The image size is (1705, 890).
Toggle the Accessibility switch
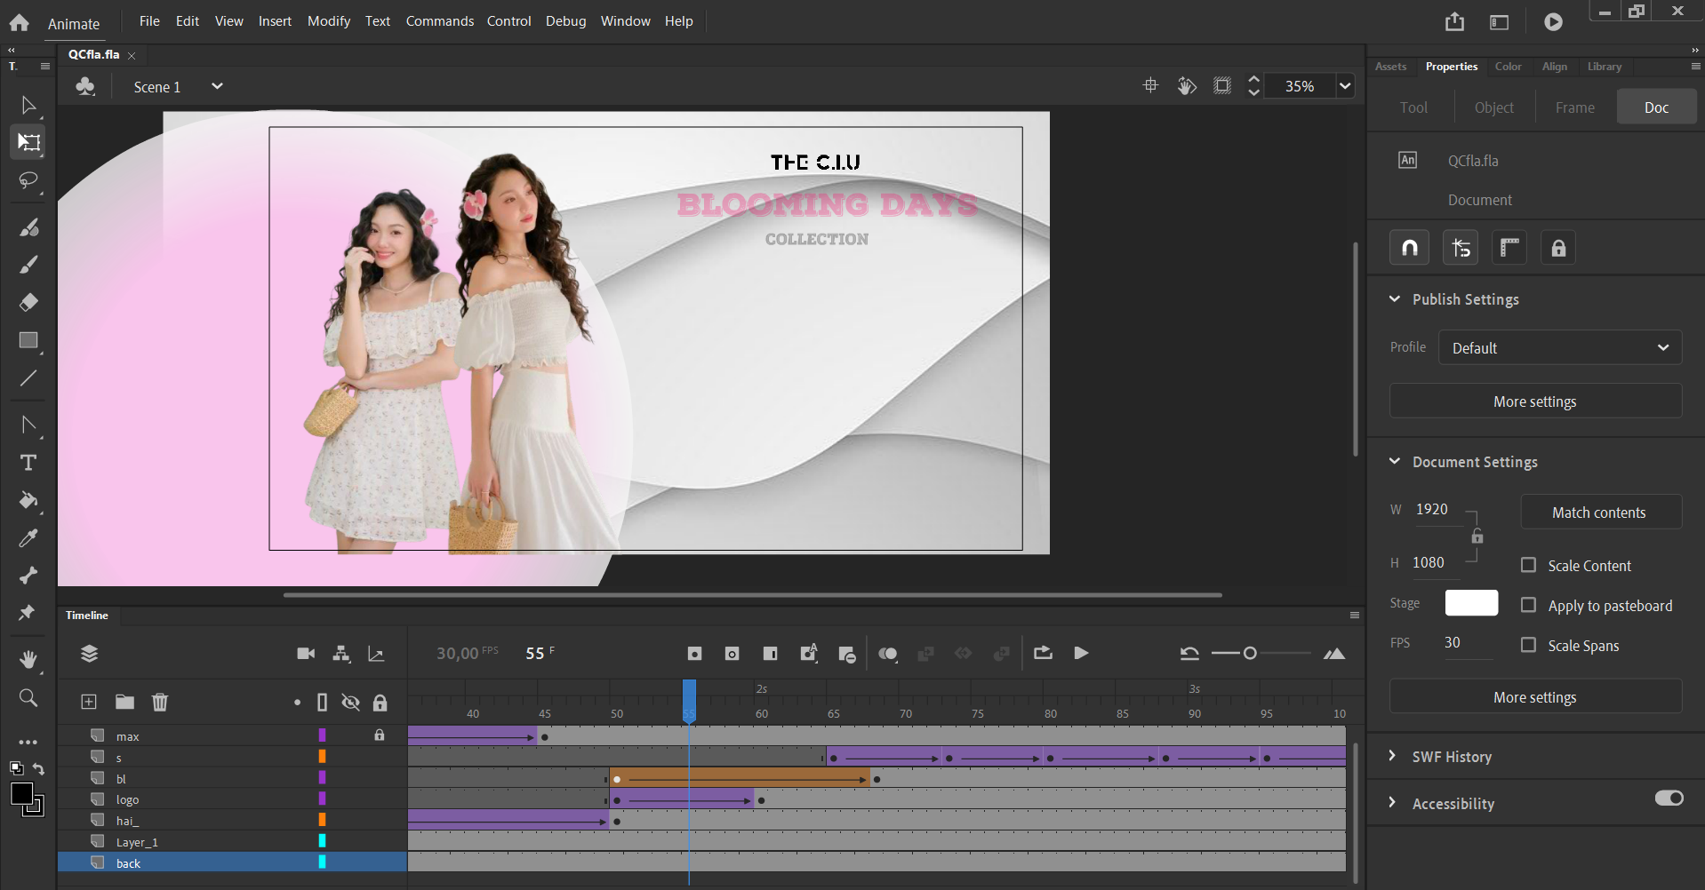coord(1669,798)
